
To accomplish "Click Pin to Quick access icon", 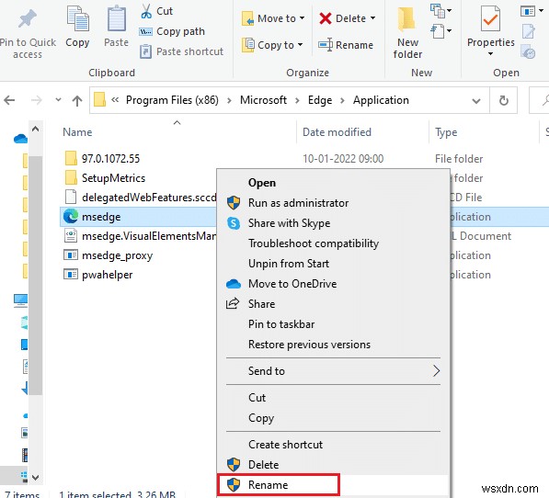I will [x=28, y=18].
